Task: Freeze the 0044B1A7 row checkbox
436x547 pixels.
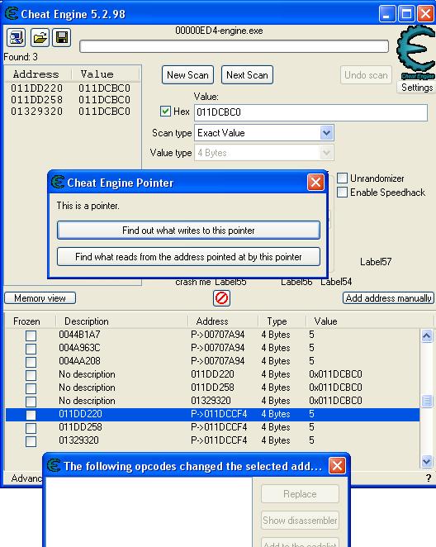Action: click(x=31, y=335)
